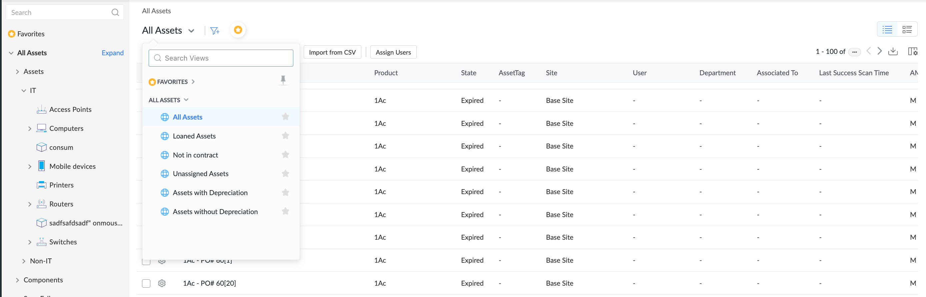Expand the Mobile devices category

pos(30,166)
